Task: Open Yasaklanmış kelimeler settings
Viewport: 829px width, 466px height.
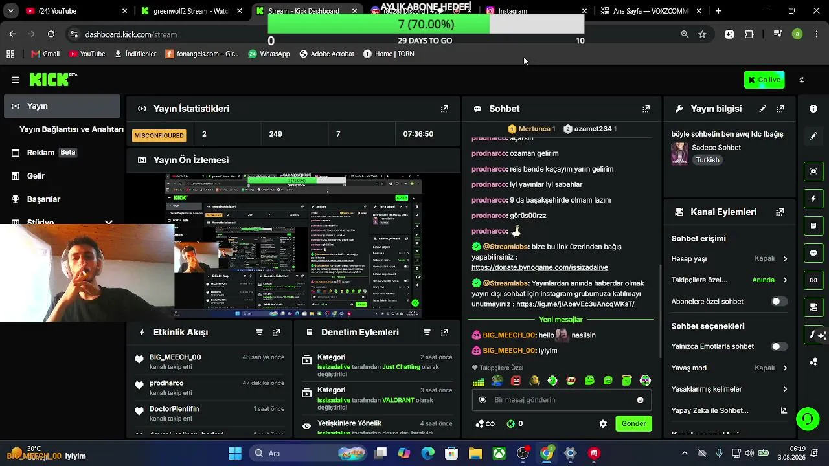Action: coord(729,389)
